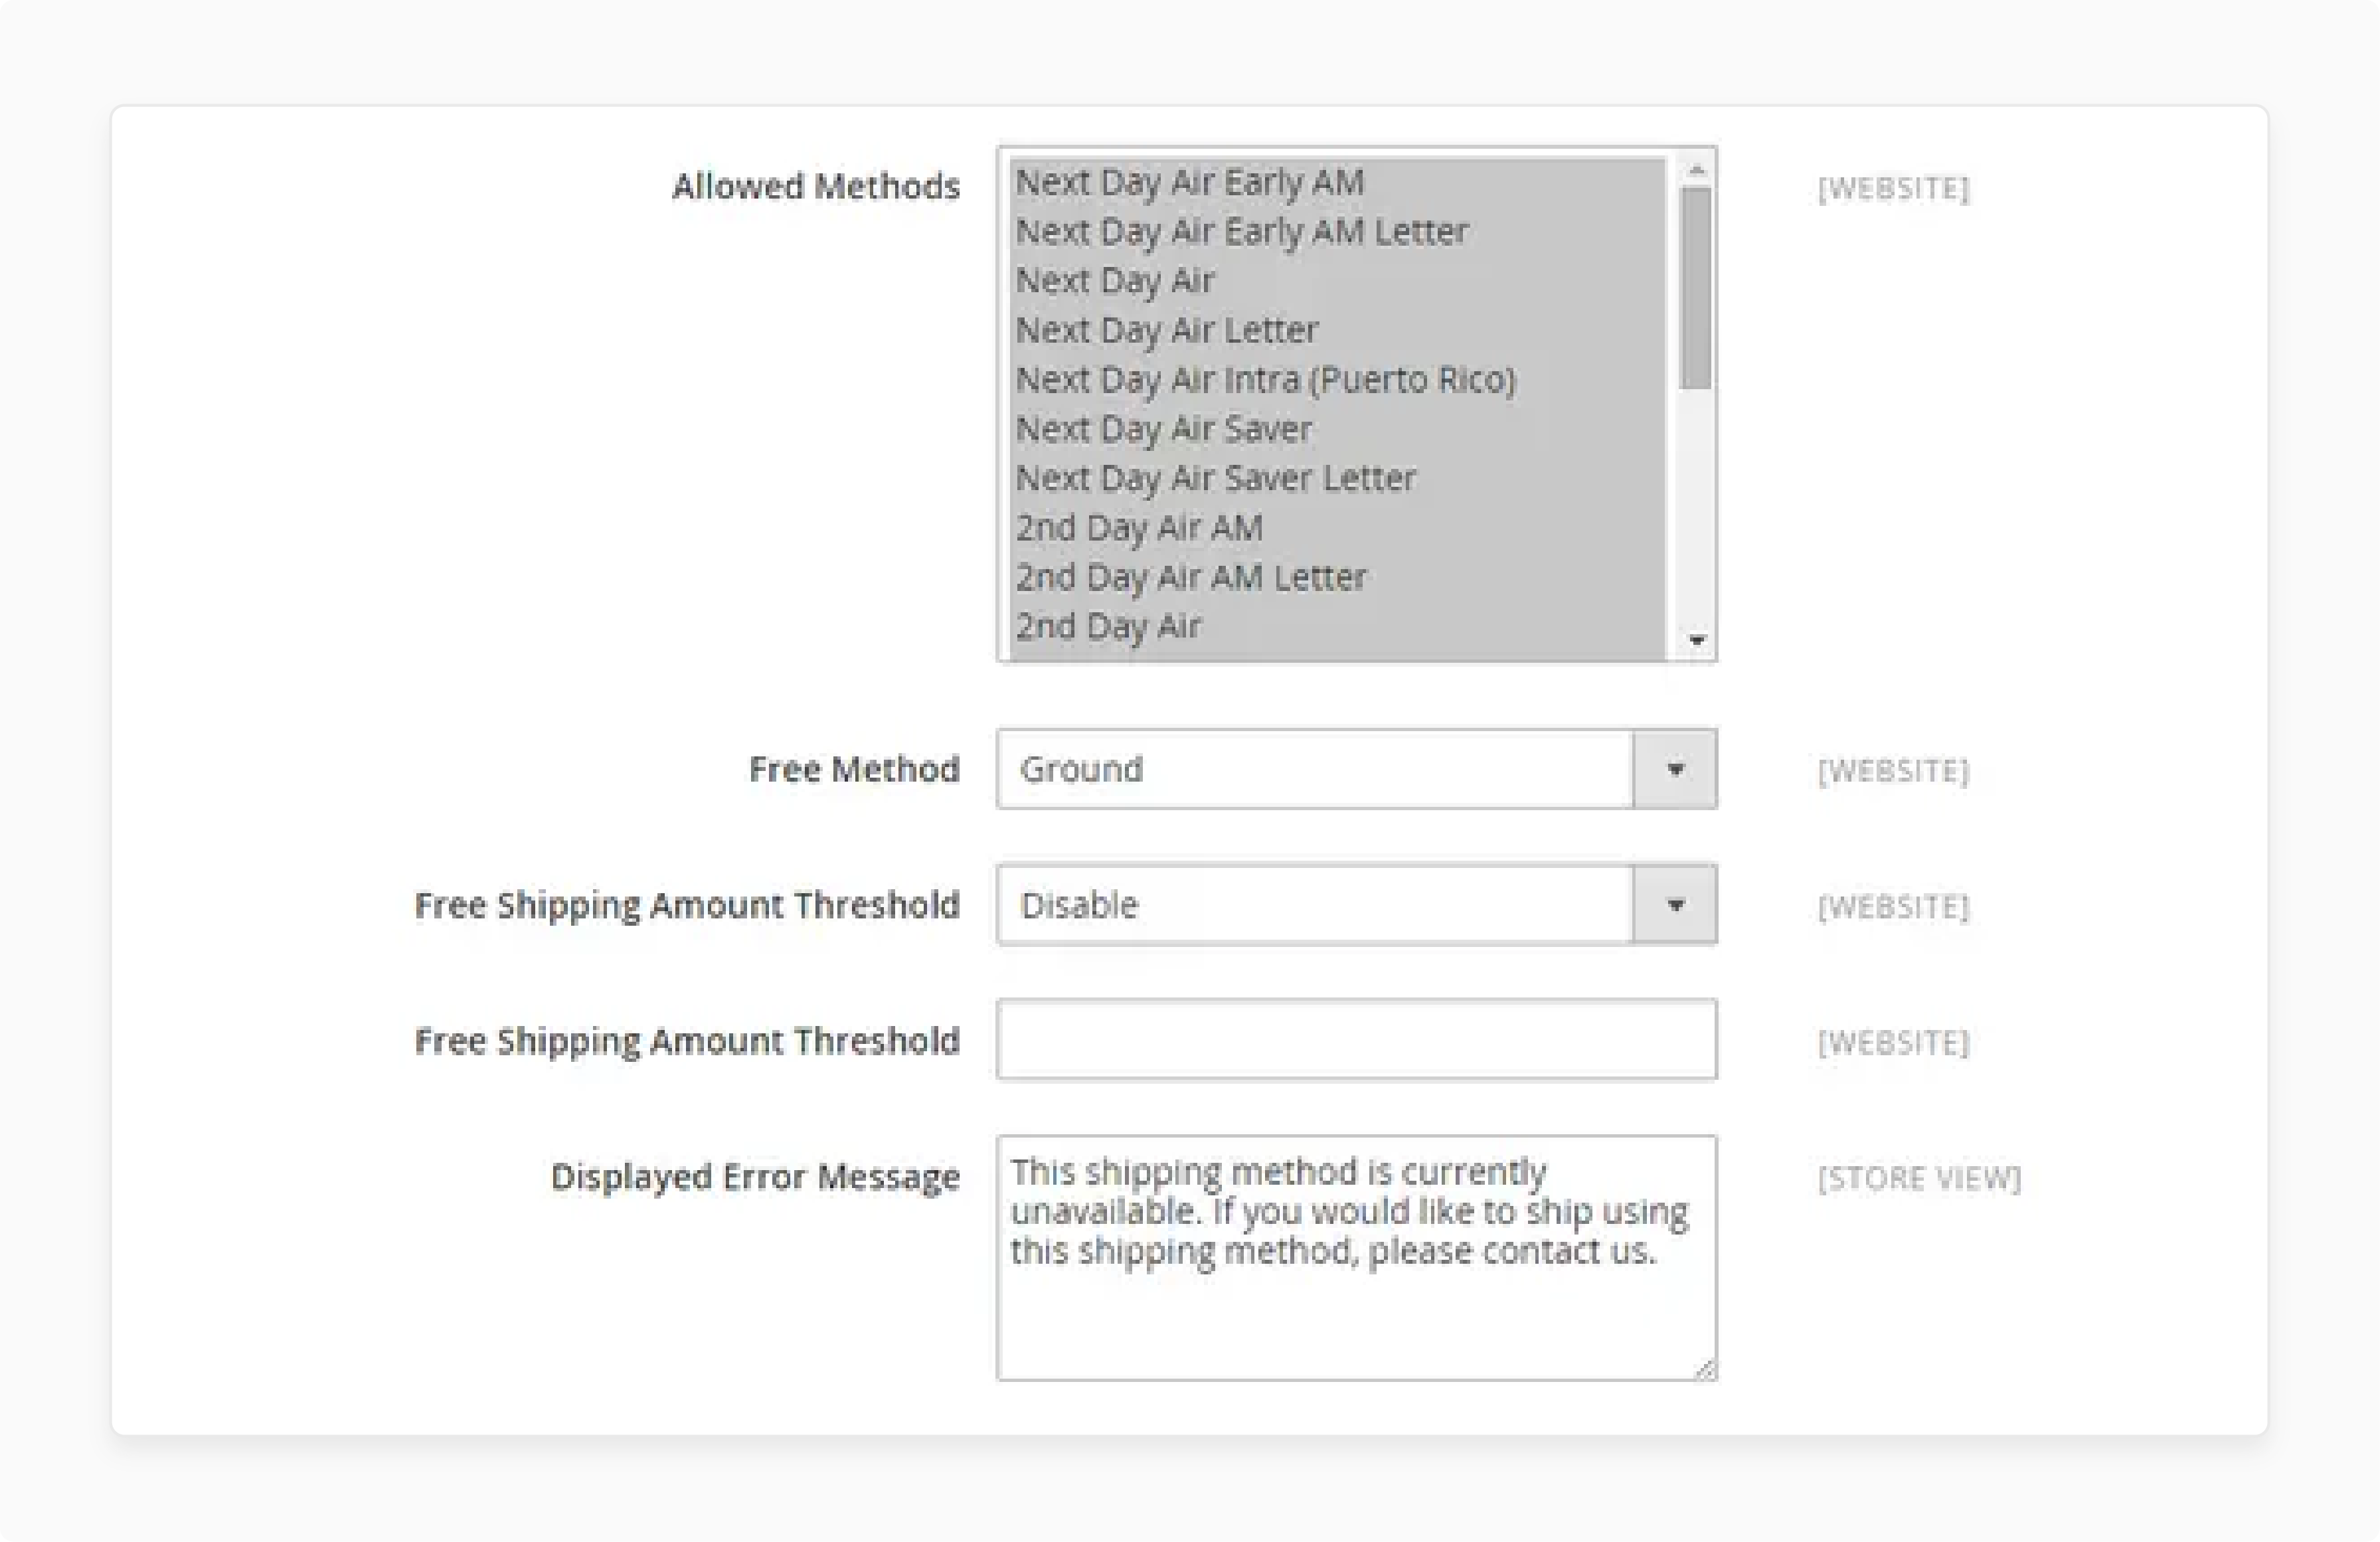
Task: Select '2nd Day Air AM Letter' entry
Action: pos(1337,577)
